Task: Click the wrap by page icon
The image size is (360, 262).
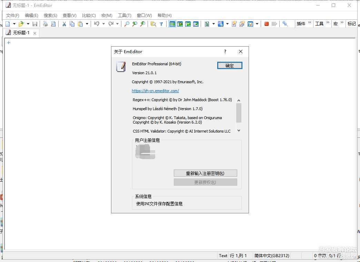Action: tap(196, 24)
